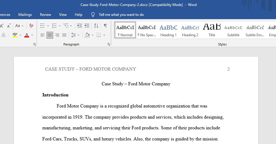Apply the Subtle Emphasis style

pos(255,30)
